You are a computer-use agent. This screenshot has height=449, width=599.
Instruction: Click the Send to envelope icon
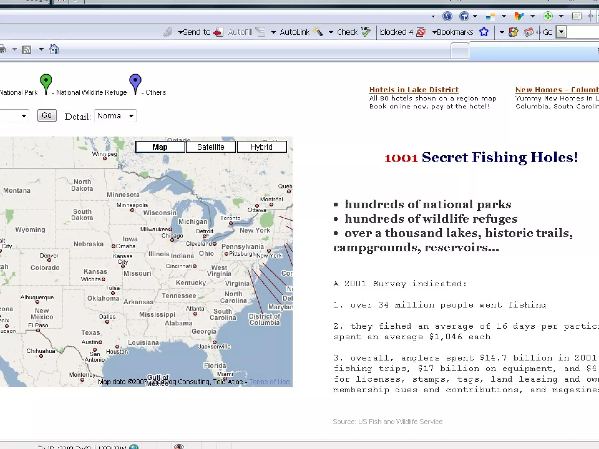point(218,32)
